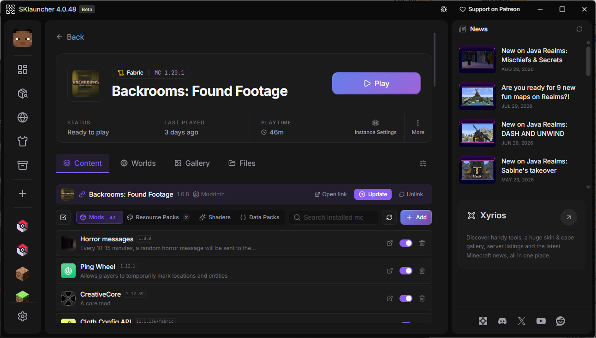Screen dimensions: 596x338
Task: Disable the Ping Wheel mod toggle
Action: (x=406, y=271)
